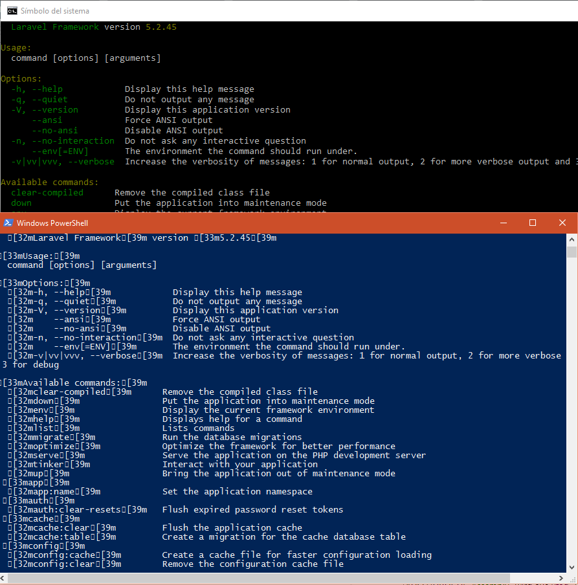578x585 pixels.
Task: Click '[33mUsage:' line in PowerShell
Action: point(40,256)
